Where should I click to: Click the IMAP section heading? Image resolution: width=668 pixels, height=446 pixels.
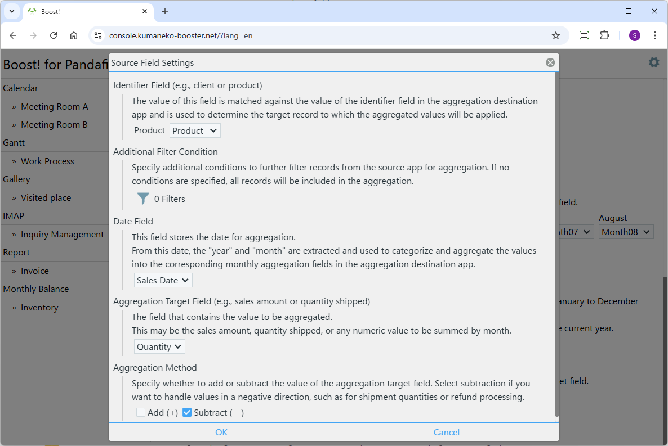tap(13, 216)
